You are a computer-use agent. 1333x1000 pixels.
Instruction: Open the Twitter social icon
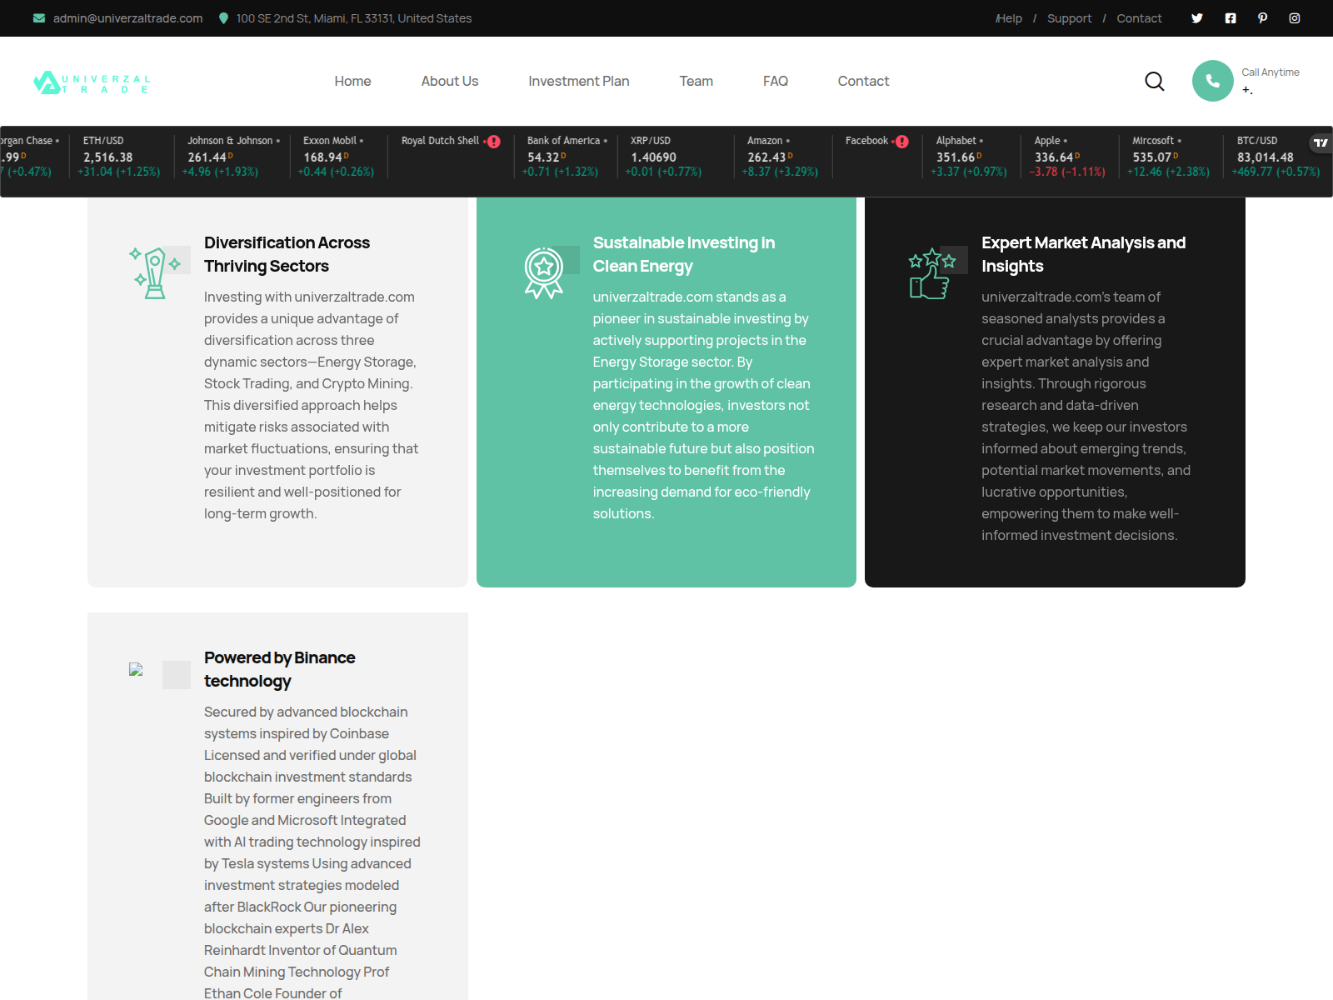[x=1197, y=18]
